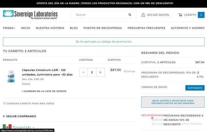Remove coupon RECOMPENSA10 with trash icon
Viewport: 207px width, 132px height.
tap(152, 118)
